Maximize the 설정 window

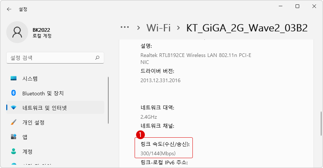(x=297, y=6)
